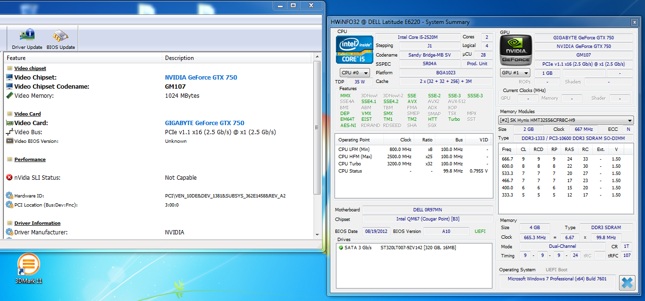Image resolution: width=645 pixels, height=301 pixels.
Task: Click the NVIDIA GeForce logo
Action: click(x=516, y=49)
